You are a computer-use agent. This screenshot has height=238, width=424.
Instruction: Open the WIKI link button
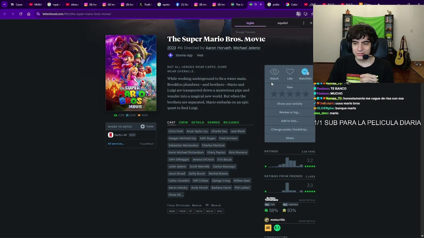coord(220,211)
